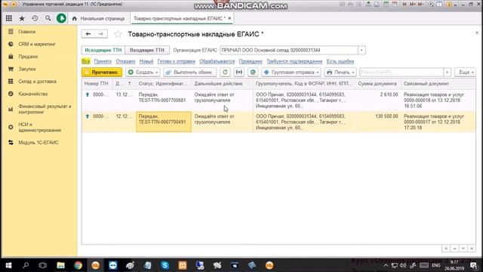Filter by Есть ошибки link
This screenshot has width=483, height=272.
pyautogui.click(x=340, y=61)
